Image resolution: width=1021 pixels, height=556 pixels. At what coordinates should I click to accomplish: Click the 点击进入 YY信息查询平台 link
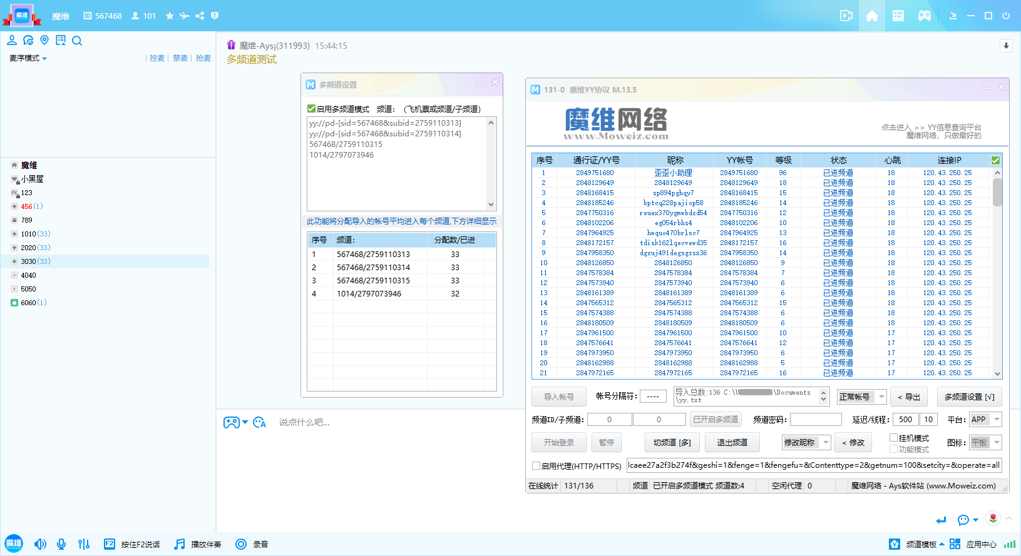click(x=931, y=127)
